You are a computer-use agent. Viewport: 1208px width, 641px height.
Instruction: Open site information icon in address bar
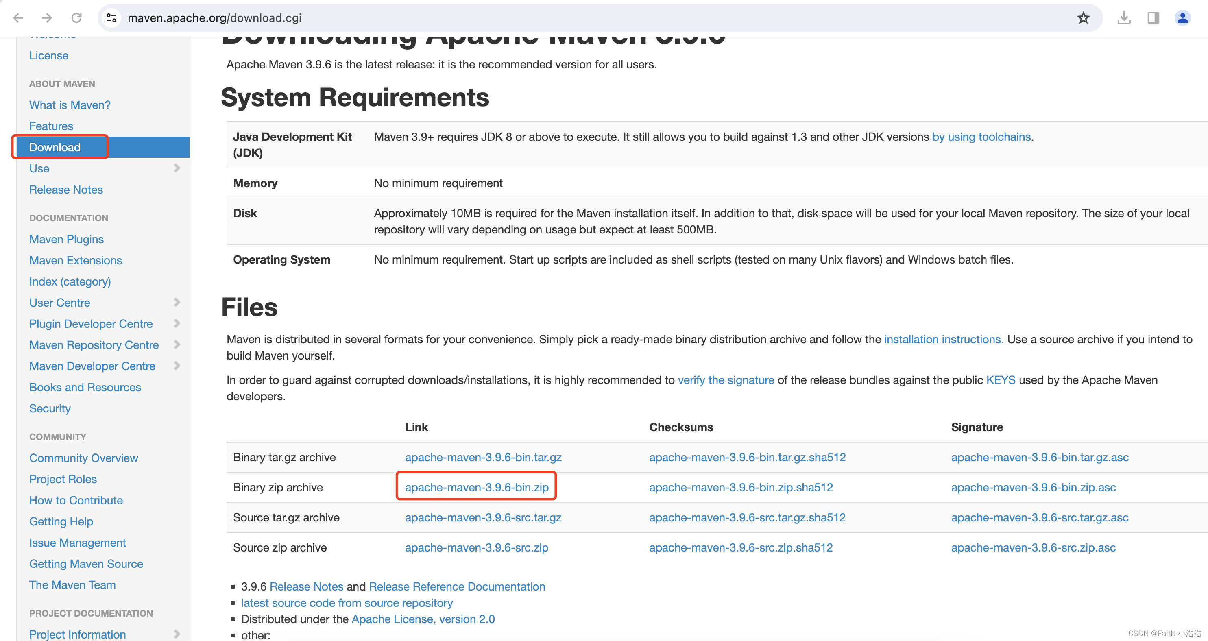point(111,18)
